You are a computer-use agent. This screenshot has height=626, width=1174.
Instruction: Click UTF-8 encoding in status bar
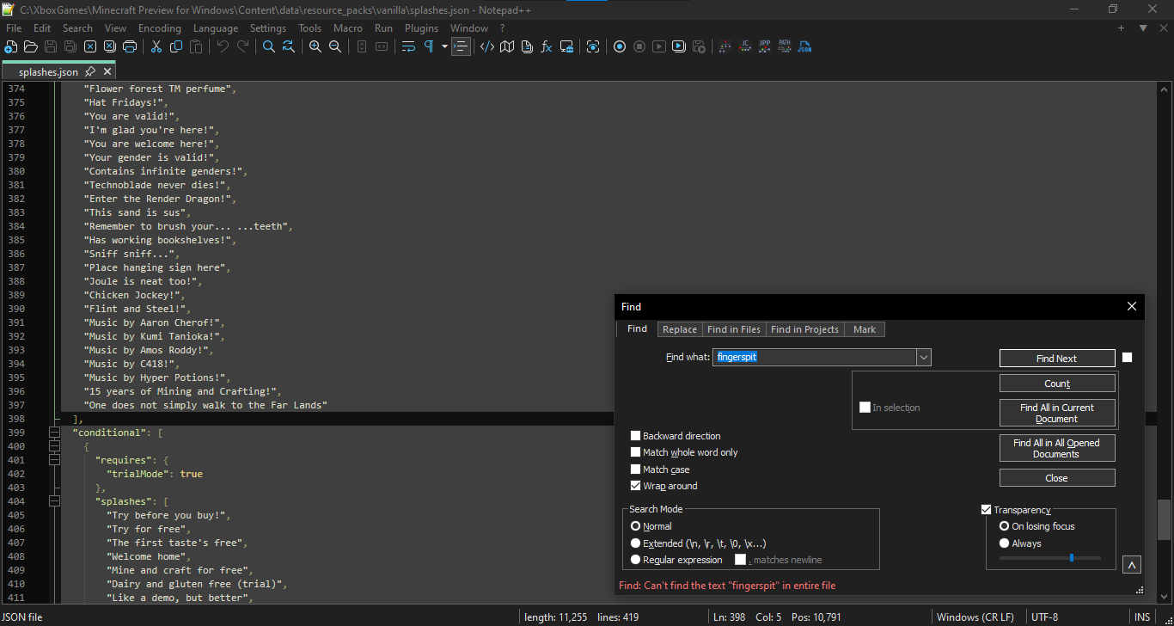point(1045,617)
